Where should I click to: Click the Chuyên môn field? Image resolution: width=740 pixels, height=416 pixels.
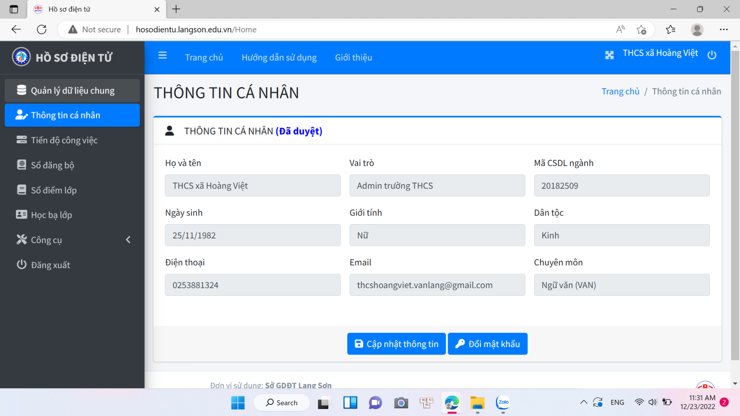tap(622, 285)
